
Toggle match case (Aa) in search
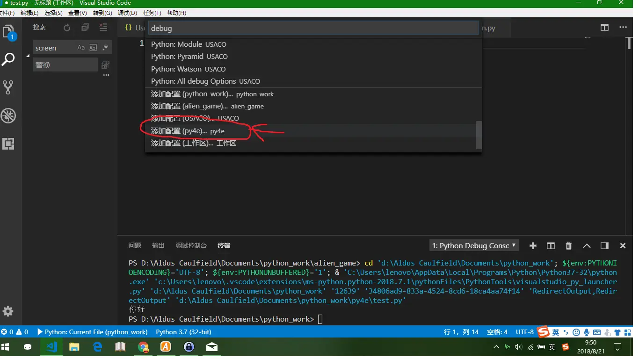point(81,48)
